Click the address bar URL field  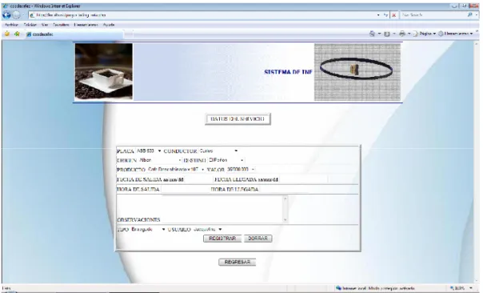click(x=202, y=14)
